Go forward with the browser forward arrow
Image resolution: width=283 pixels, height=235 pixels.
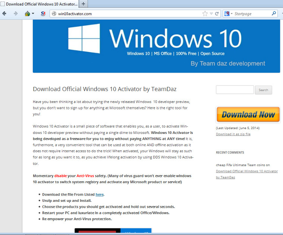16,13
